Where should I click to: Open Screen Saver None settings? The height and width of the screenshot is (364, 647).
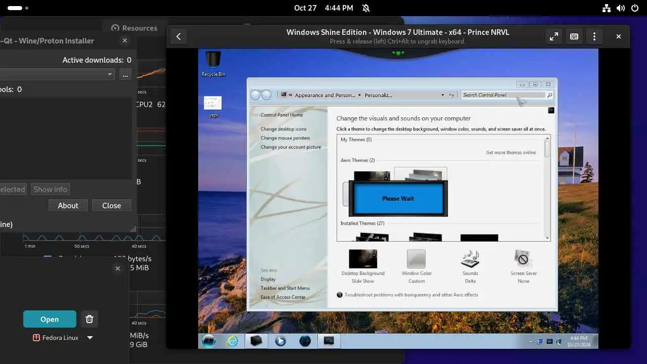(x=524, y=266)
